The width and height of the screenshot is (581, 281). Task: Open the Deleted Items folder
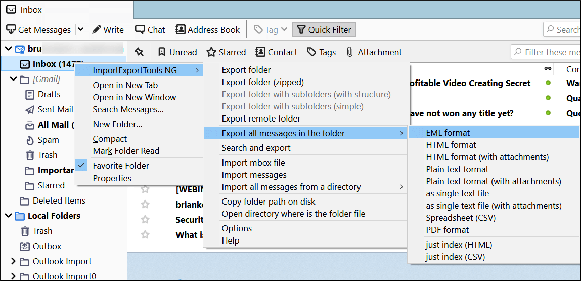coord(59,200)
